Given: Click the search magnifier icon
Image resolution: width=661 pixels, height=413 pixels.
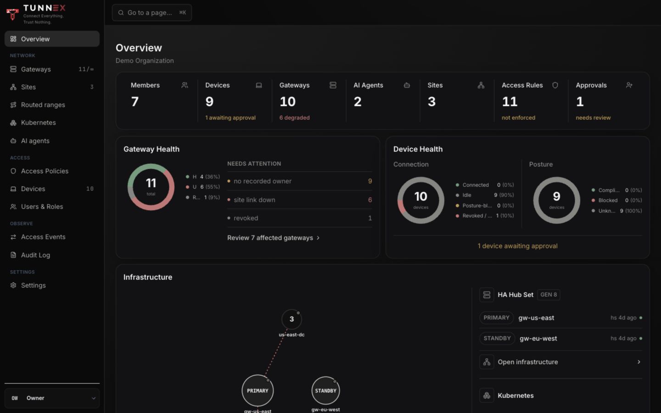Looking at the screenshot, I should pos(121,13).
